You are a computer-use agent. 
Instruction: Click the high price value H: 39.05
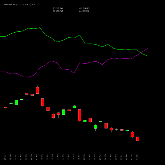[84, 9]
